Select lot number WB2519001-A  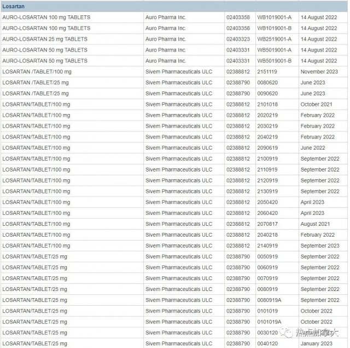point(275,39)
